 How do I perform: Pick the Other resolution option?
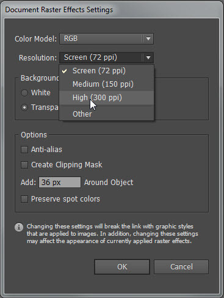[x=107, y=114]
